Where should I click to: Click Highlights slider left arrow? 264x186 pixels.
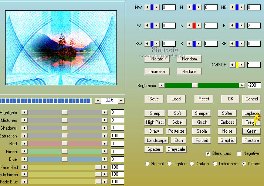[24, 112]
